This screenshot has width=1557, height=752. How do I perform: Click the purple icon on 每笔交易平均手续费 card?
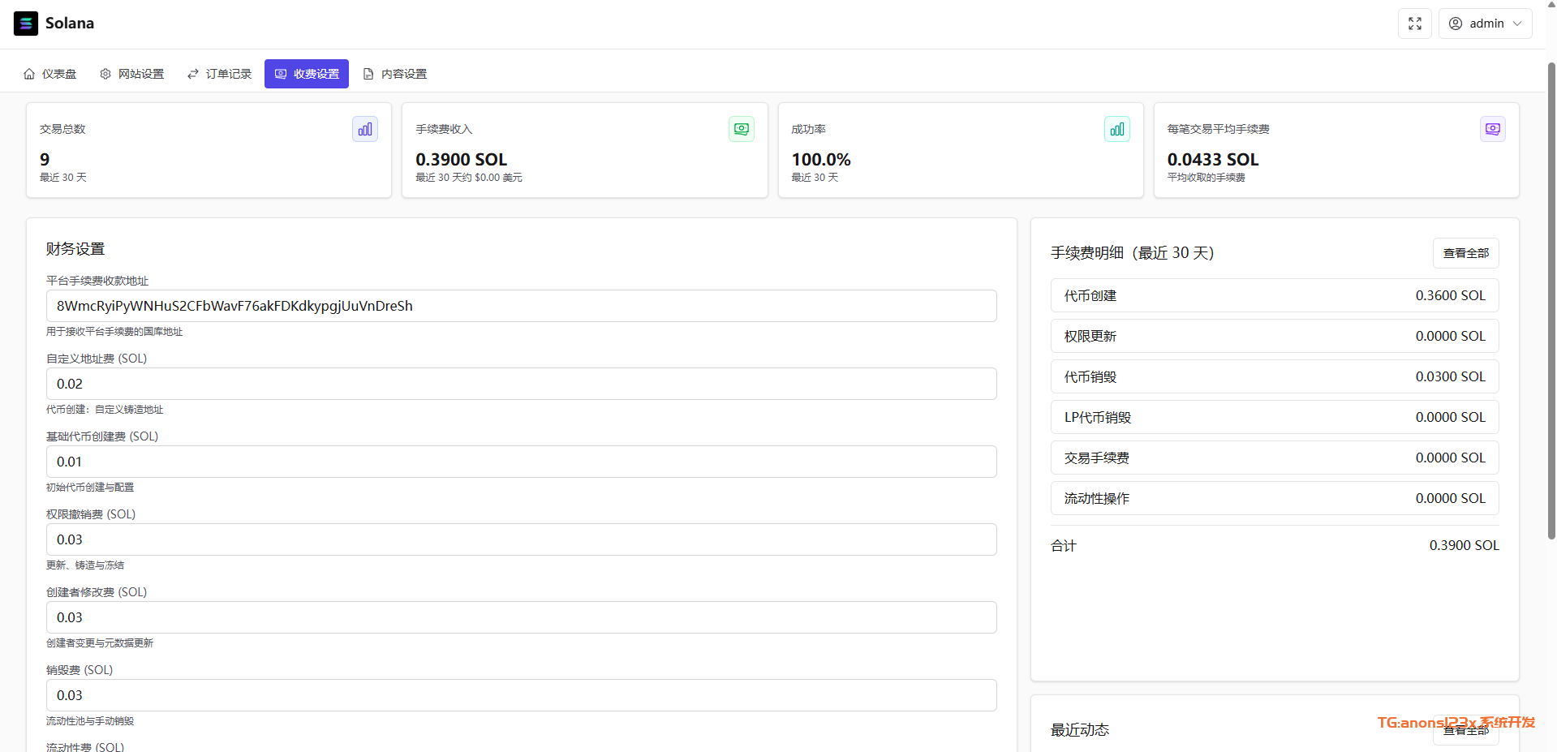(1492, 129)
